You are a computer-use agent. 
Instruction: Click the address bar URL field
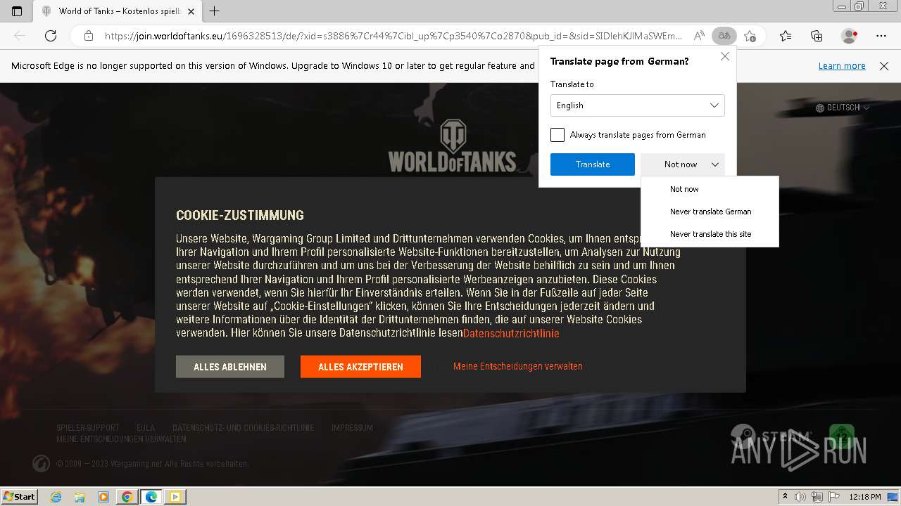(x=393, y=36)
